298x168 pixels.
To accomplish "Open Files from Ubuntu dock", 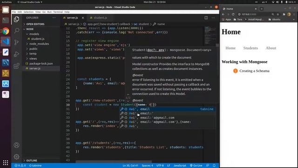I will (x=6, y=10).
